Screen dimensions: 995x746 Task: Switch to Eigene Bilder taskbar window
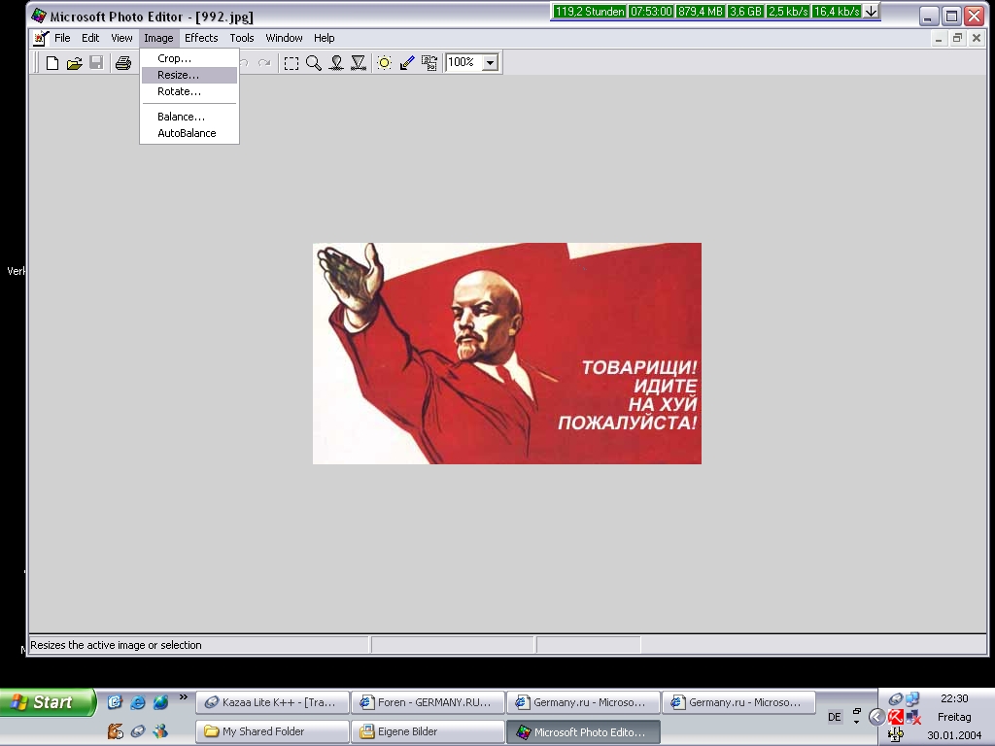428,731
